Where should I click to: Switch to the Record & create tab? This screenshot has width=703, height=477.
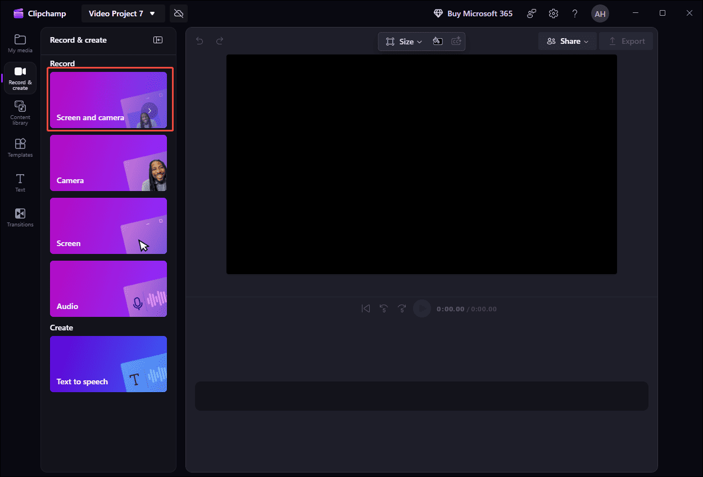pyautogui.click(x=20, y=78)
